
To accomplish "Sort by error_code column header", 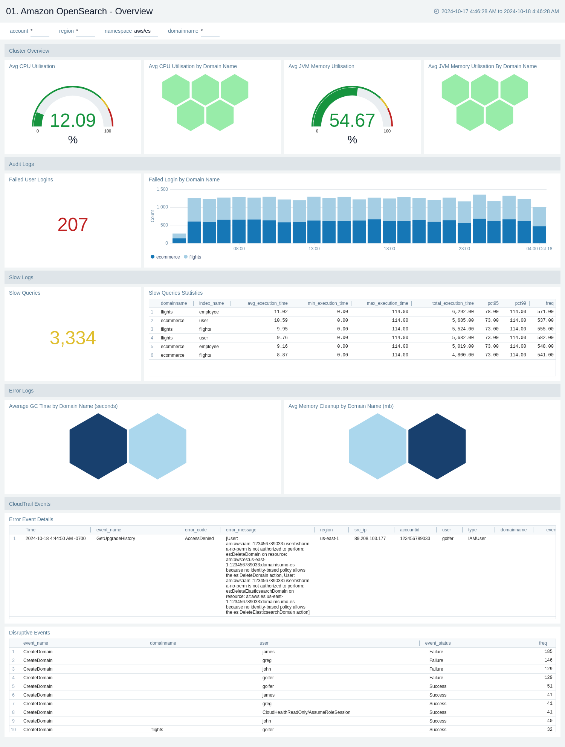I will pyautogui.click(x=196, y=530).
